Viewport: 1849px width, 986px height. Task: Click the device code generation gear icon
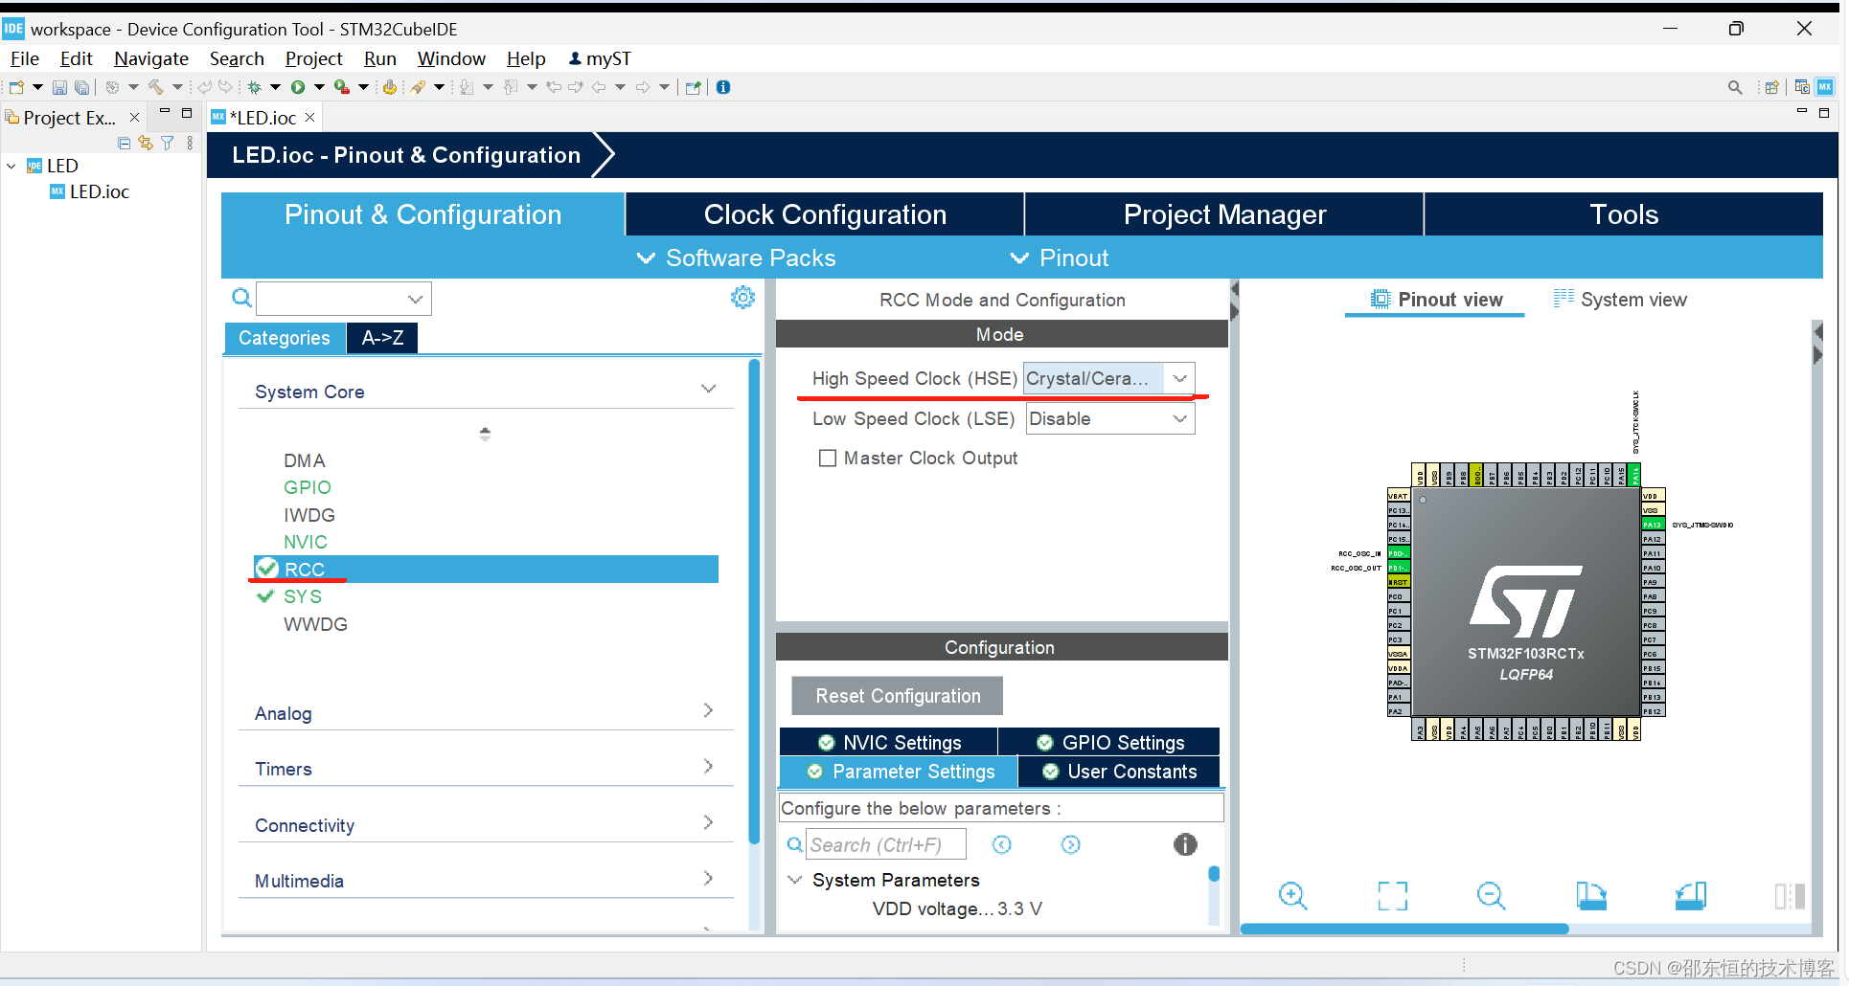[390, 87]
